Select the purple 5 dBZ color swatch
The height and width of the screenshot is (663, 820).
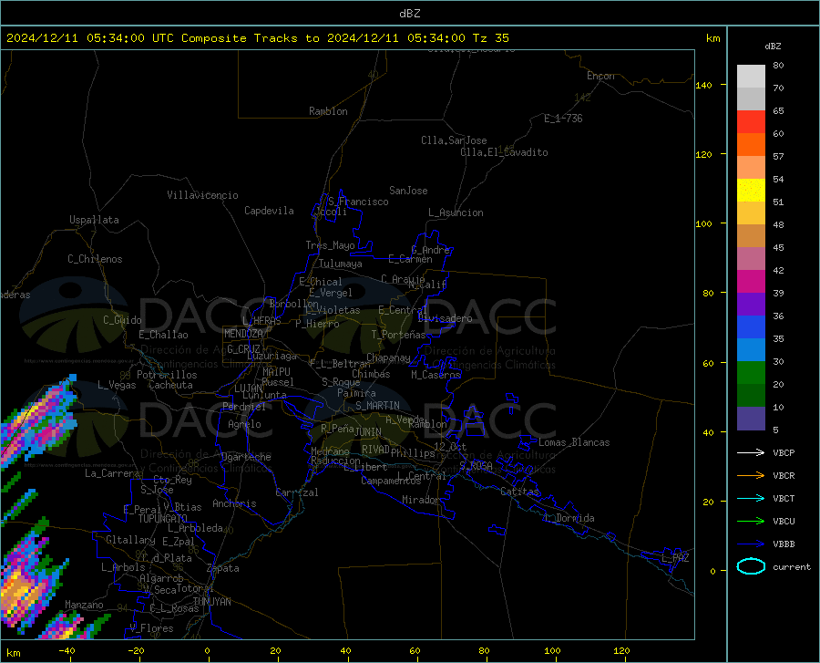751,419
